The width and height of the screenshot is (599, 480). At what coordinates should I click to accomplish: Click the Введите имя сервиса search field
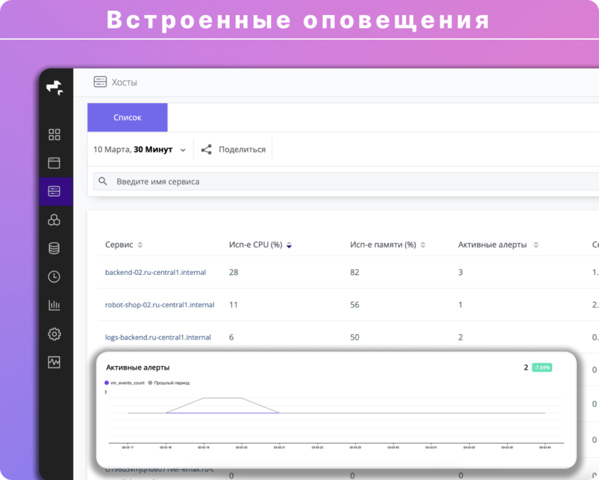point(342,182)
